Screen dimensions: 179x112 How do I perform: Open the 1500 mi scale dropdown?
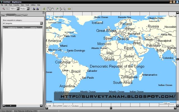pyautogui.click(x=18, y=9)
